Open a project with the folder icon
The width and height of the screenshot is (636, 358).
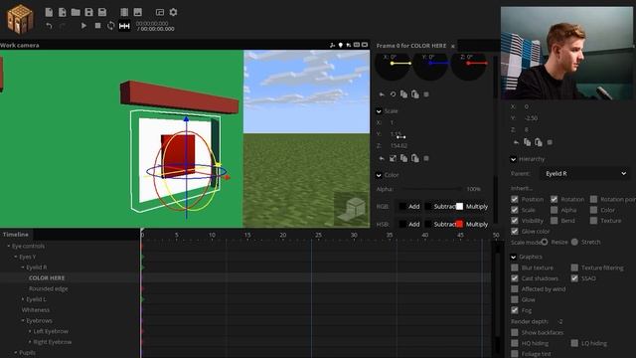click(76, 12)
